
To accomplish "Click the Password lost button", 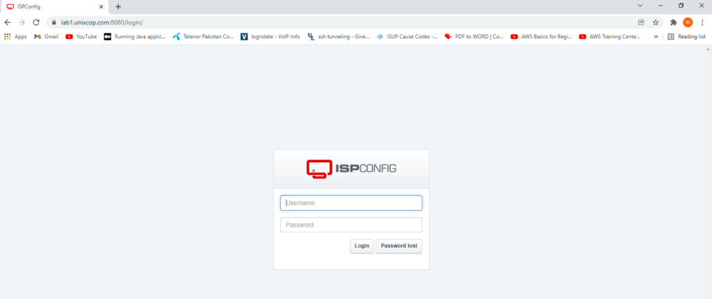I will click(398, 246).
